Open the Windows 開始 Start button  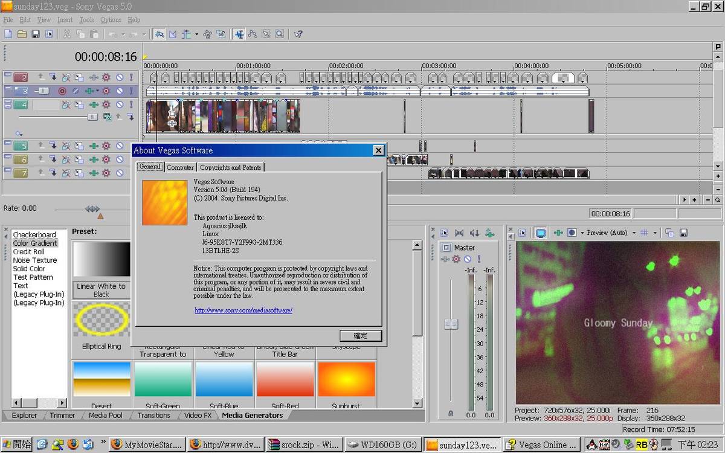(16, 445)
